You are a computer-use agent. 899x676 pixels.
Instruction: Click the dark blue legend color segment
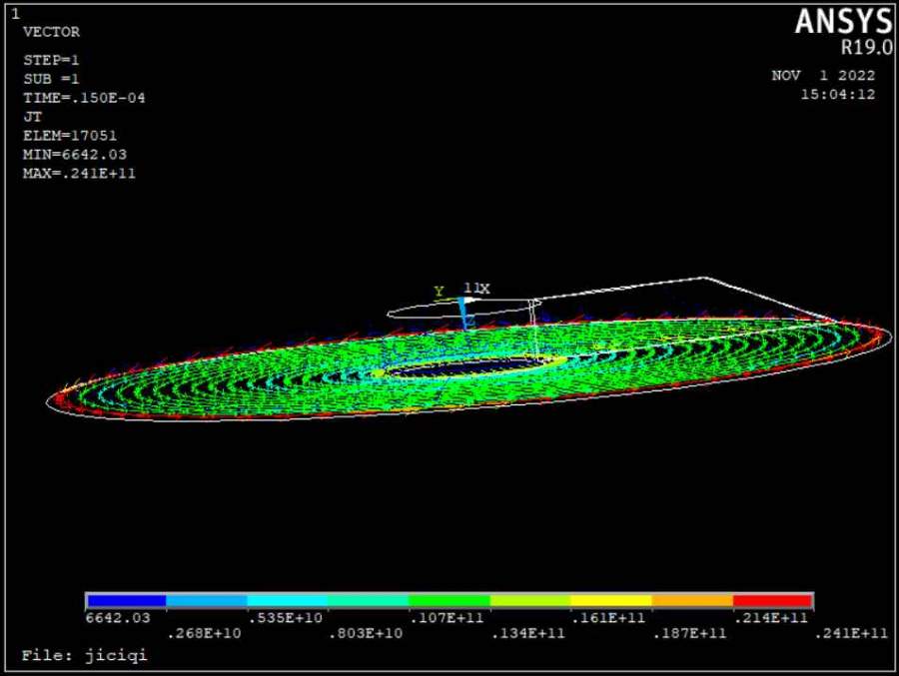(126, 601)
